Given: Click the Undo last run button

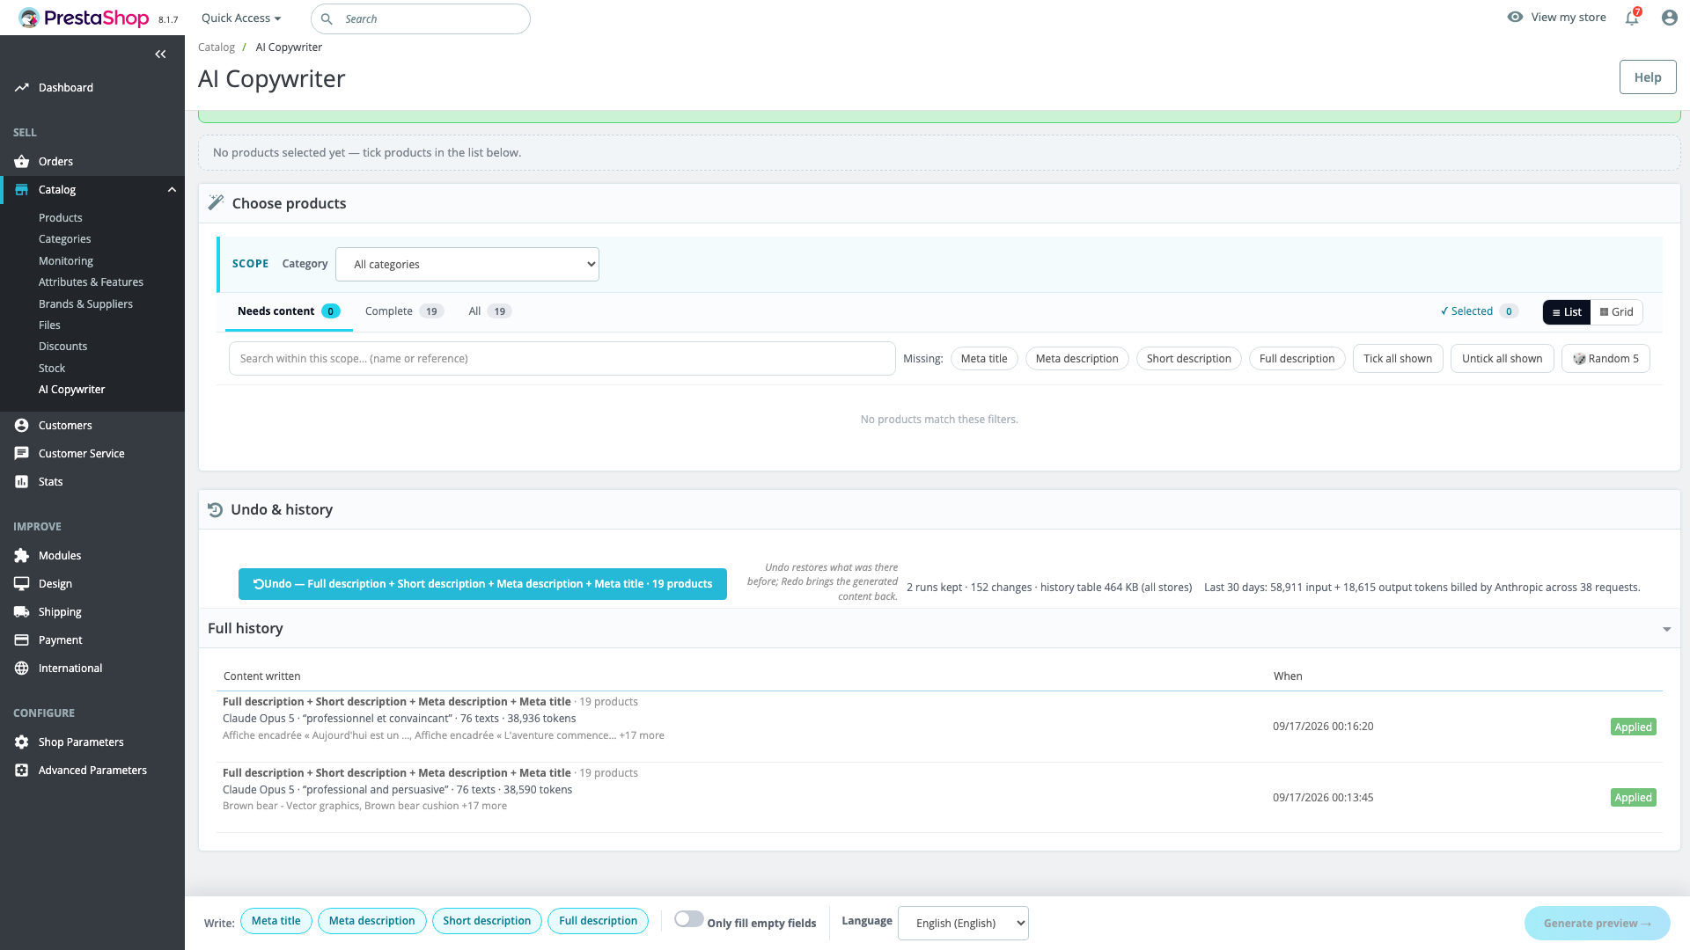Looking at the screenshot, I should pyautogui.click(x=482, y=584).
